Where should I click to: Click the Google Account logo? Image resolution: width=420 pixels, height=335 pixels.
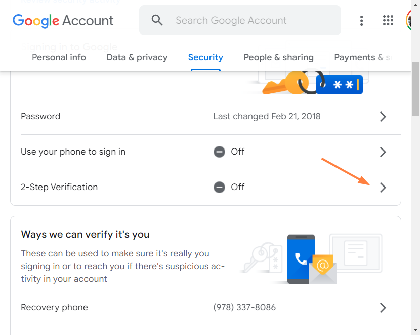pos(63,21)
